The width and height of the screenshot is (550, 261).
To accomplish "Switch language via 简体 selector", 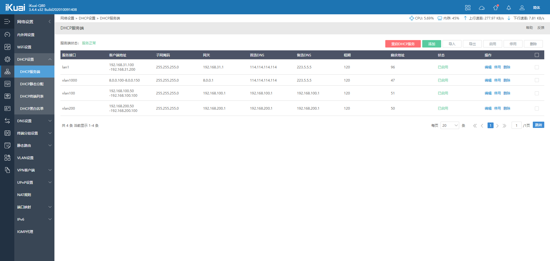I will tap(537, 8).
